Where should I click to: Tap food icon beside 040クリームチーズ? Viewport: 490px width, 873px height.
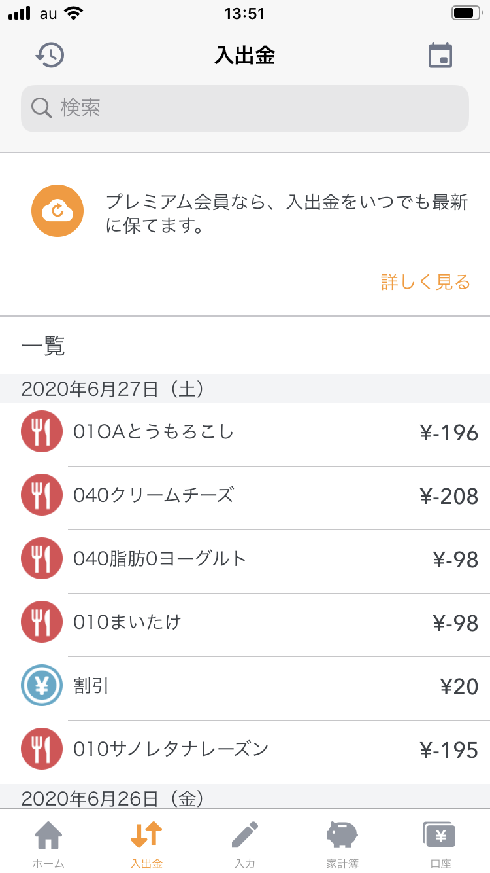tap(42, 495)
